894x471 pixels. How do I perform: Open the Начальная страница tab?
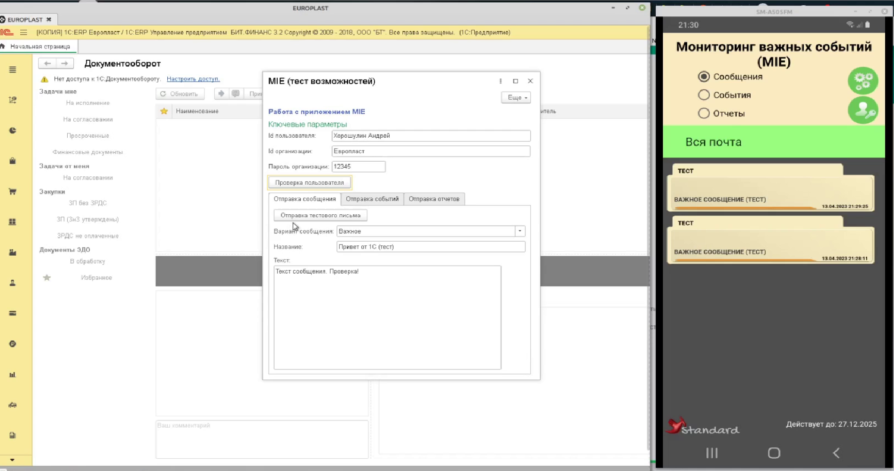(x=39, y=47)
